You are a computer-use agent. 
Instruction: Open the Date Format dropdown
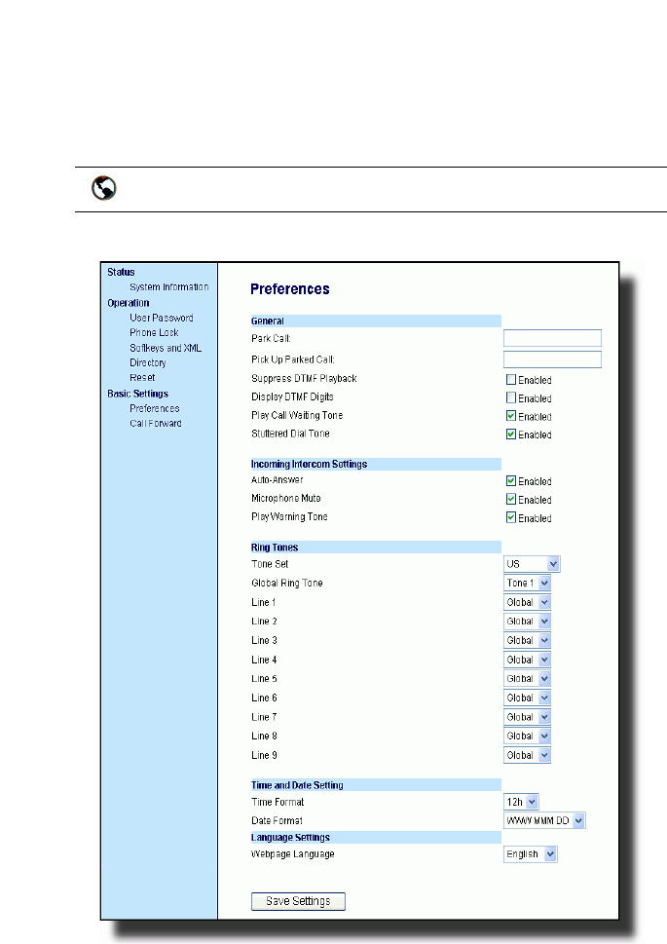[544, 820]
